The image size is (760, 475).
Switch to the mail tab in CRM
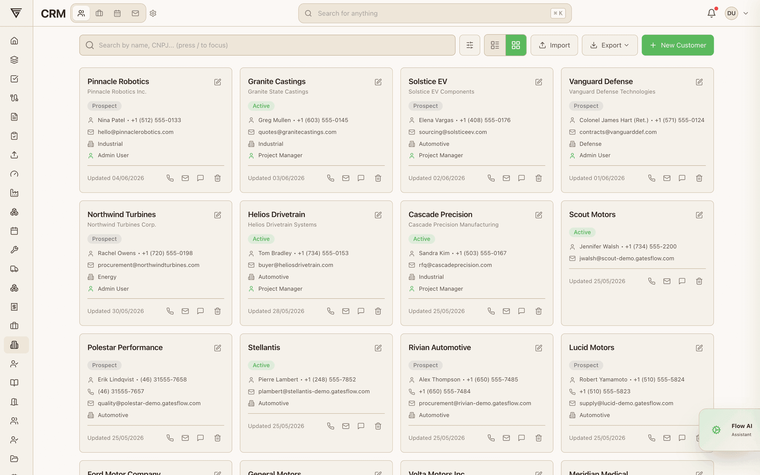135,13
